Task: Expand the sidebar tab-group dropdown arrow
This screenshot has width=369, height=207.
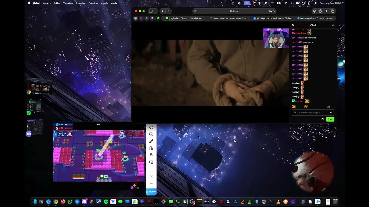Action: pos(155,11)
